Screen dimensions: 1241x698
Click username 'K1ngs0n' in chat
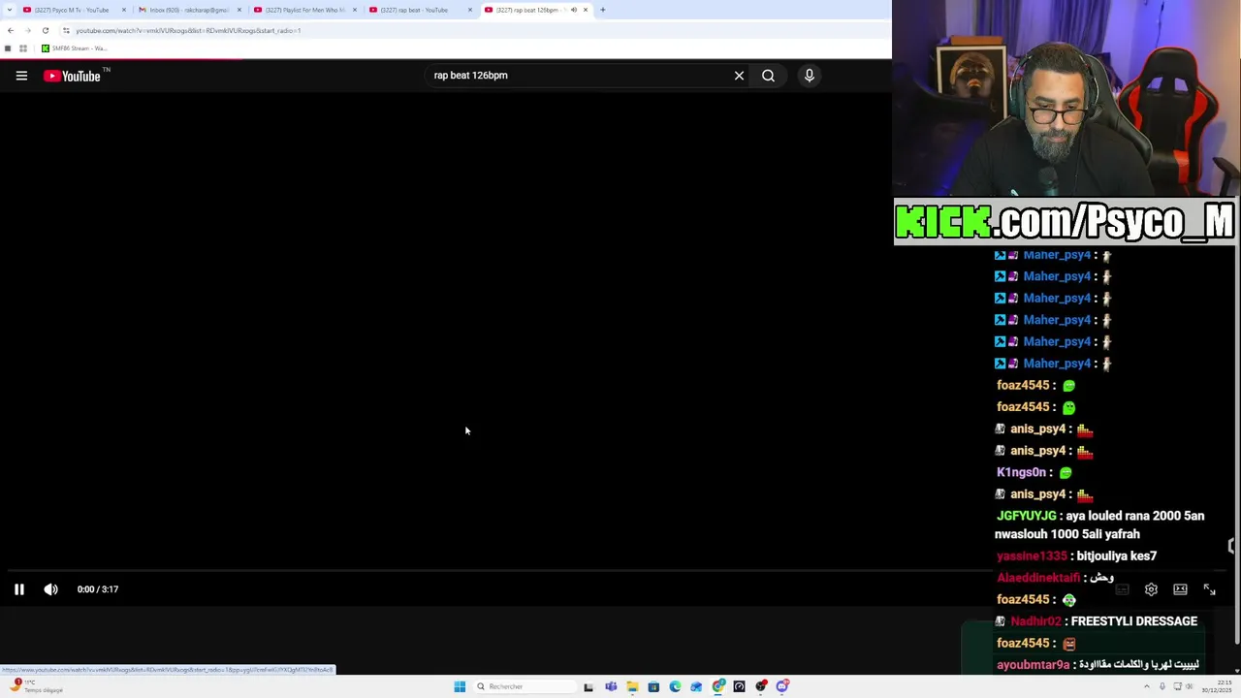click(1022, 472)
